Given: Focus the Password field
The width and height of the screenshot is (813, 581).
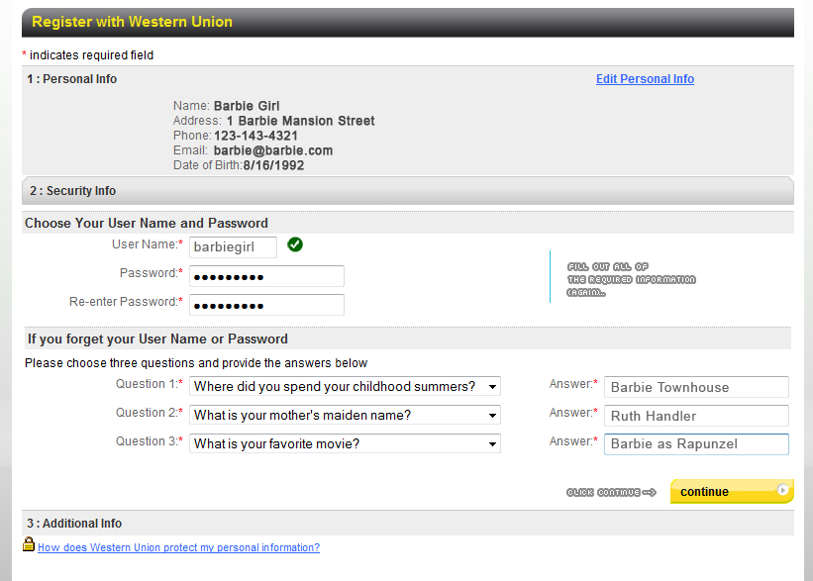Looking at the screenshot, I should (x=266, y=276).
